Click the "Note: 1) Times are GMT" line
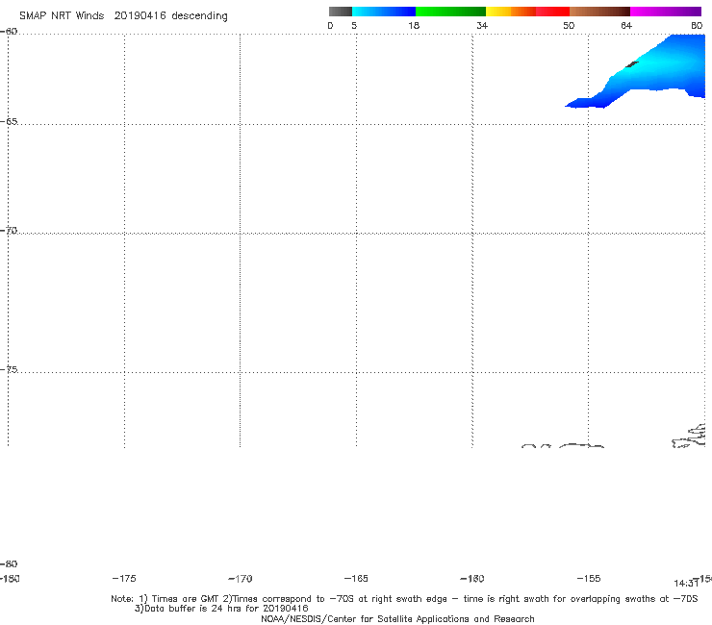Image resolution: width=712 pixels, height=625 pixels. 404,599
